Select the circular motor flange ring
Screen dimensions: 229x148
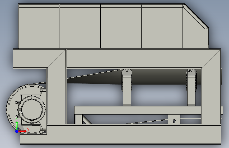point(32,110)
